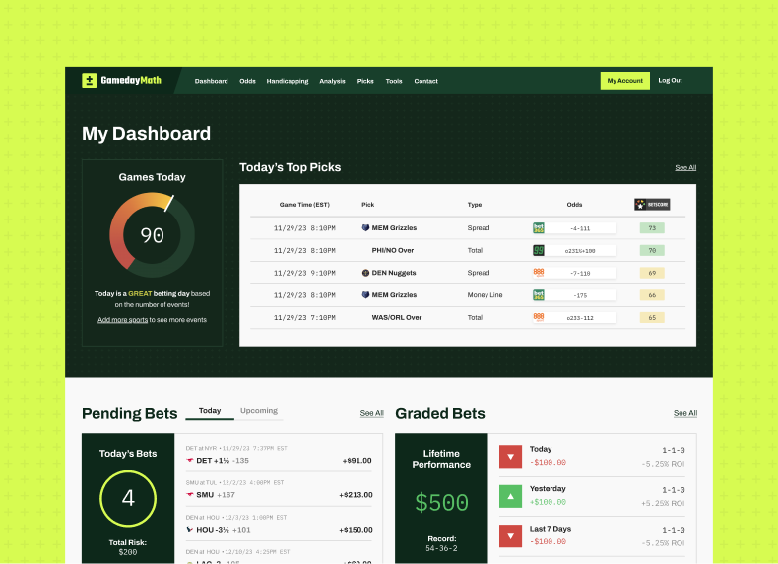The image size is (778, 564).
Task: Click the Record 54-36-2 text
Action: click(441, 543)
